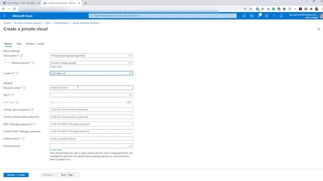Reload the page with browser refresh
Viewport: 323px width, 181px height.
coord(14,9)
